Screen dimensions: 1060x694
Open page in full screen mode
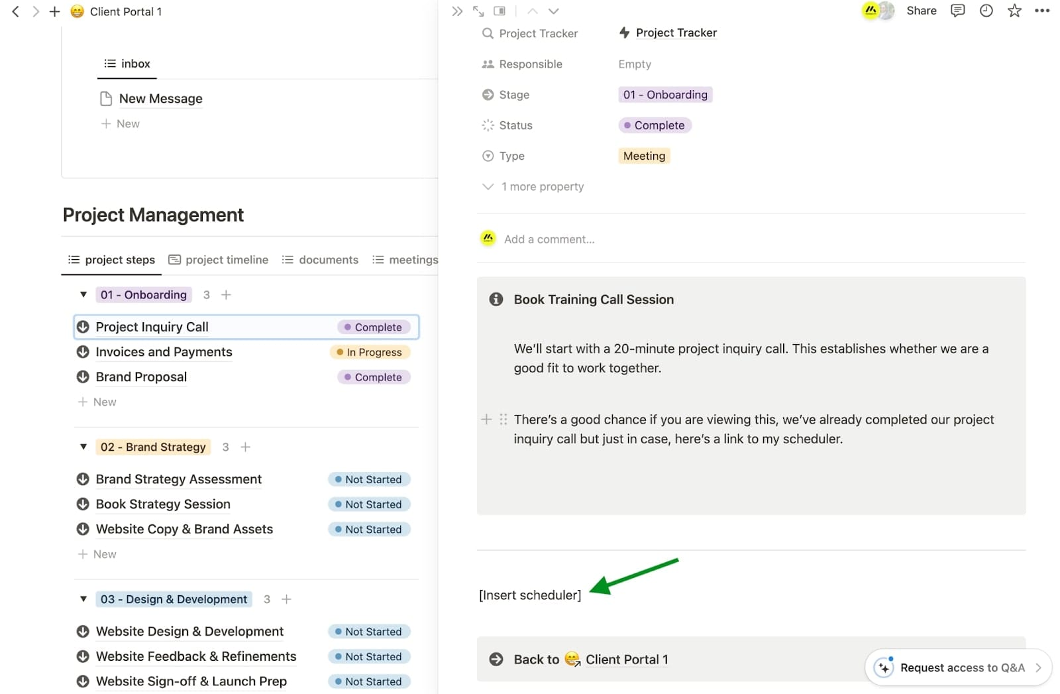(478, 11)
